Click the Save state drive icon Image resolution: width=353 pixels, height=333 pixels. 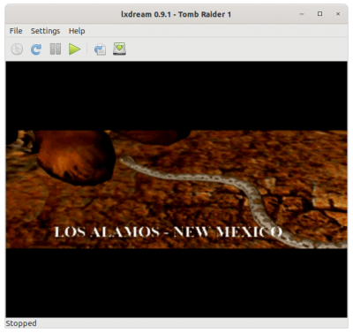point(119,49)
